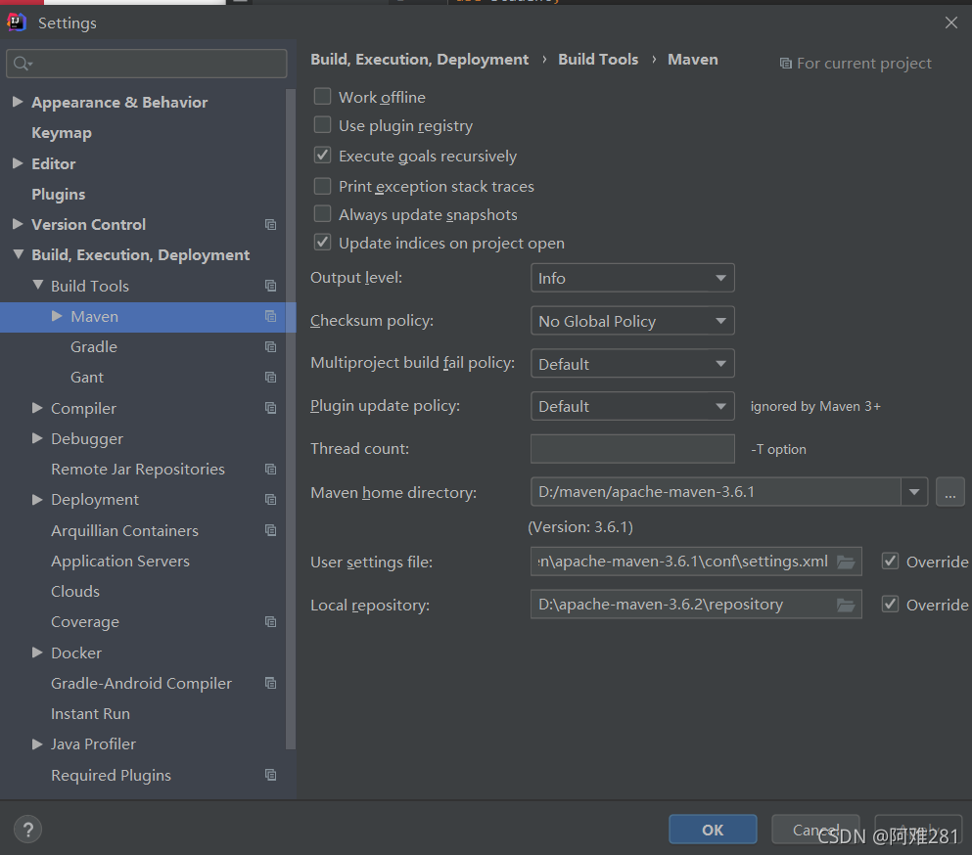972x855 pixels.
Task: Click folder icon in User settings file field
Action: point(846,562)
